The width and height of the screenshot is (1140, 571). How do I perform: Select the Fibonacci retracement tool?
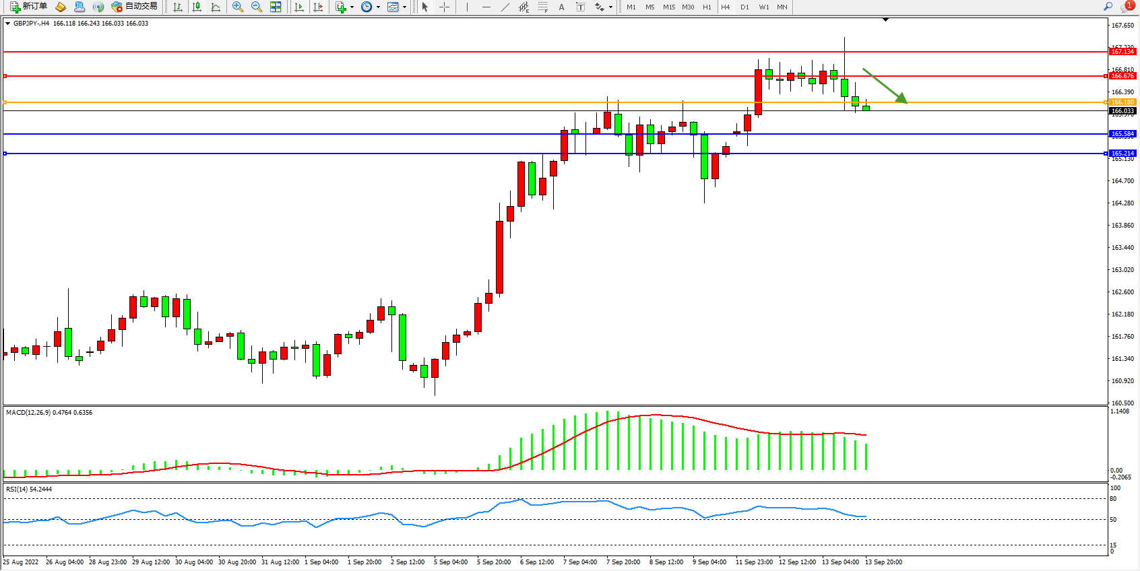[x=543, y=7]
